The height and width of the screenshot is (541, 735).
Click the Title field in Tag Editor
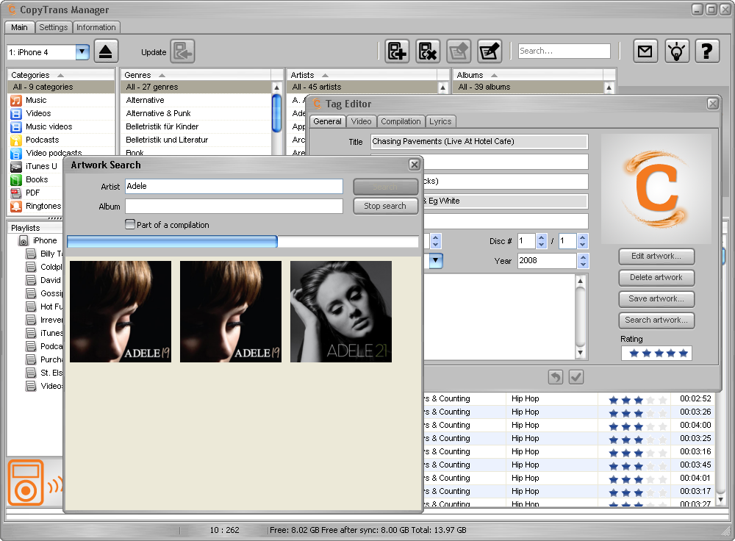[479, 142]
